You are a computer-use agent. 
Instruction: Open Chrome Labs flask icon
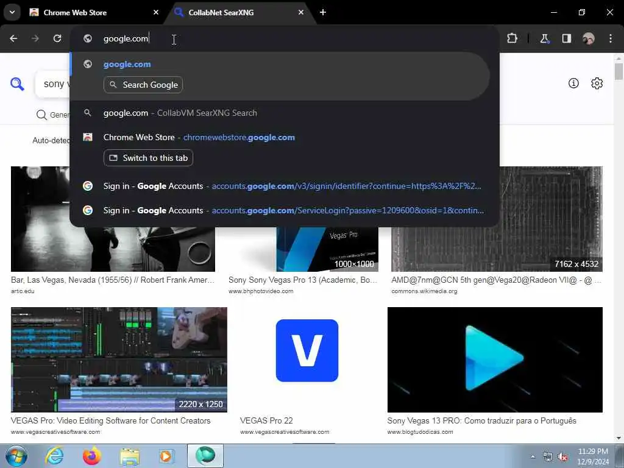(544, 38)
